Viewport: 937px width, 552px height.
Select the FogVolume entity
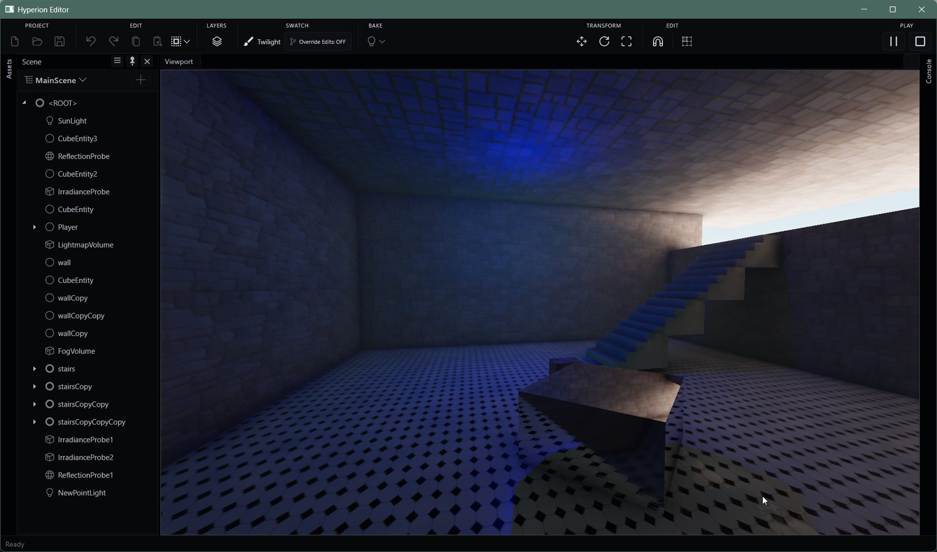click(76, 351)
